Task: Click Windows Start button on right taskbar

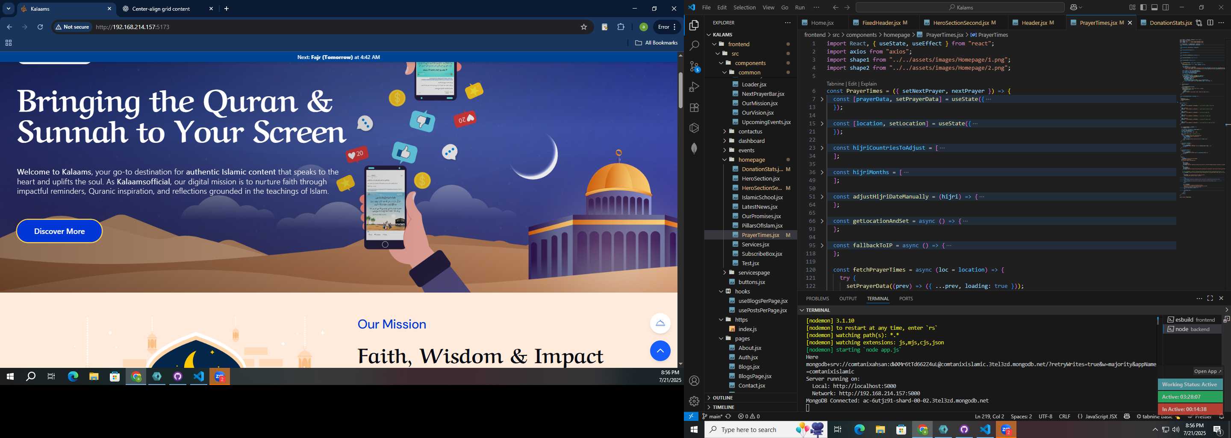Action: tap(694, 429)
